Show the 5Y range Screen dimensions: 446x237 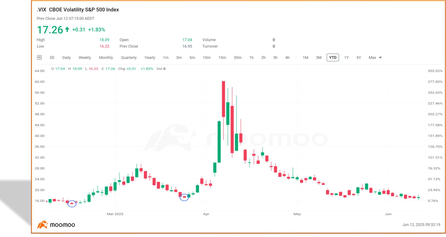pyautogui.click(x=359, y=58)
